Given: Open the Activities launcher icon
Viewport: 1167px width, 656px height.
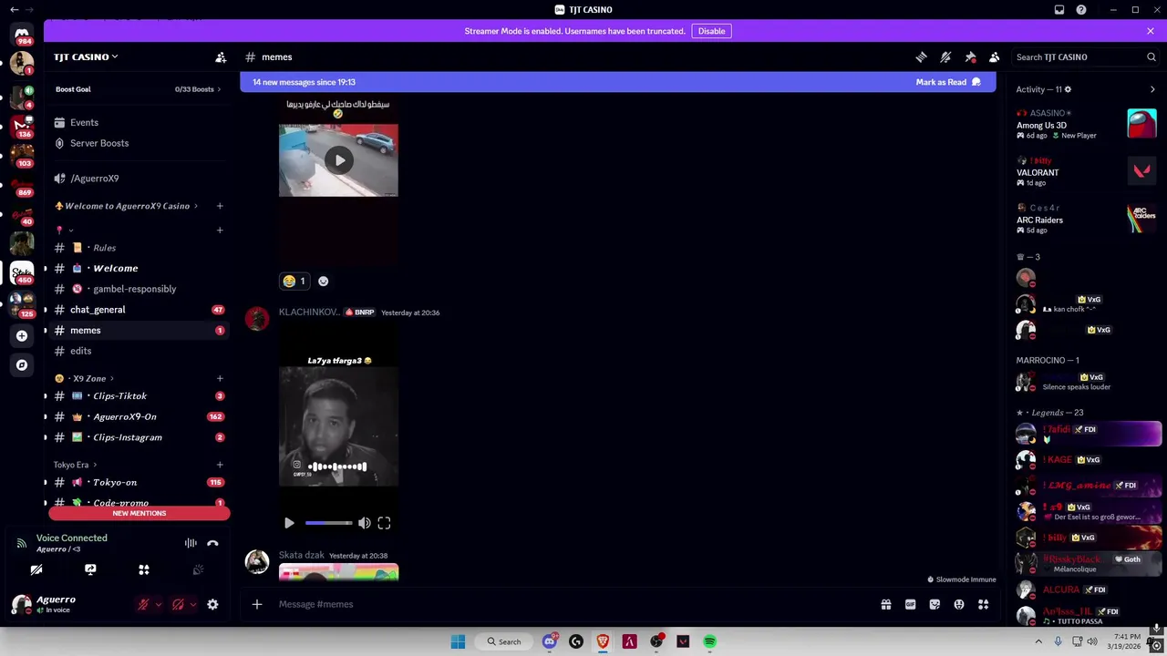Looking at the screenshot, I should pos(144,569).
